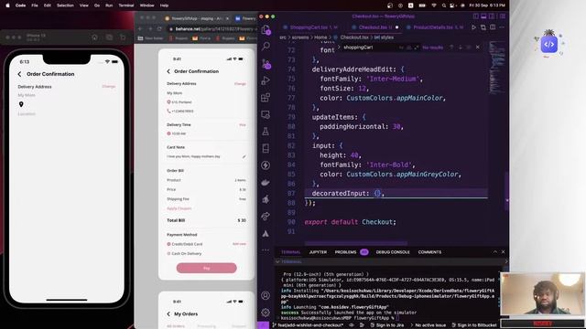The width and height of the screenshot is (586, 329).
Task: Click Screenshot button in Simulator toolbar
Action: pos(109,37)
